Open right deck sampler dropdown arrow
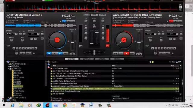This screenshot has width=193, height=108. (x=177, y=34)
